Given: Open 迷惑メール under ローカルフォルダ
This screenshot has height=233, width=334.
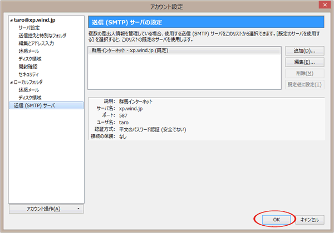Looking at the screenshot, I should [29, 90].
